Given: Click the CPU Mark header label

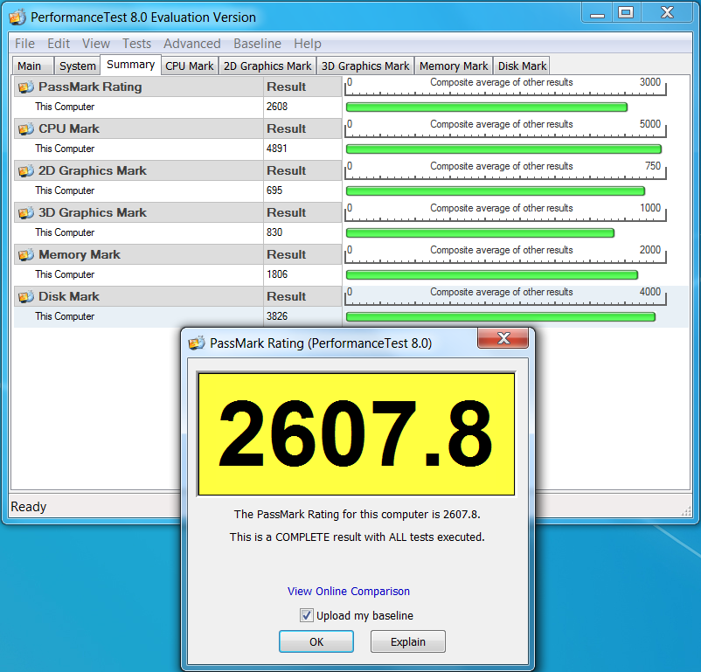Looking at the screenshot, I should 69,128.
